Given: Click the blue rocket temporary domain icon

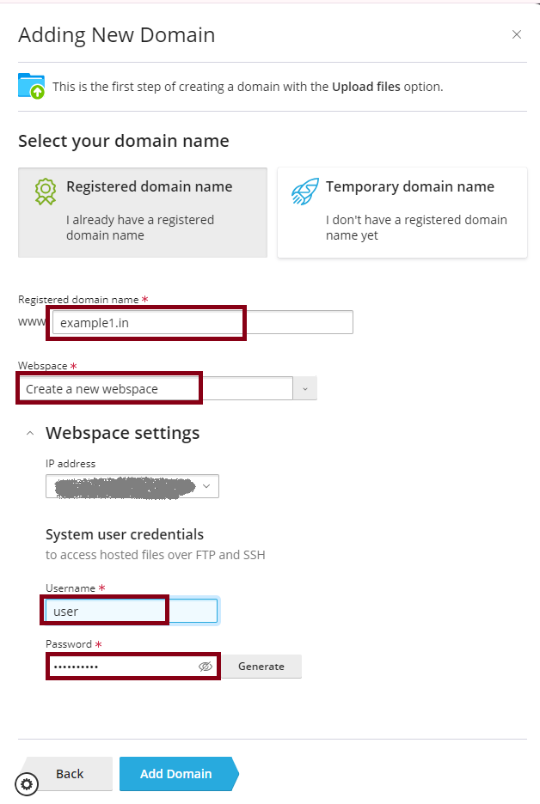Looking at the screenshot, I should 304,191.
